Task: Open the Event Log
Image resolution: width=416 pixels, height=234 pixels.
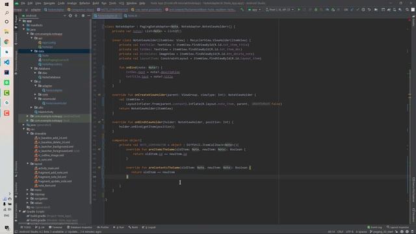Action: (374, 227)
